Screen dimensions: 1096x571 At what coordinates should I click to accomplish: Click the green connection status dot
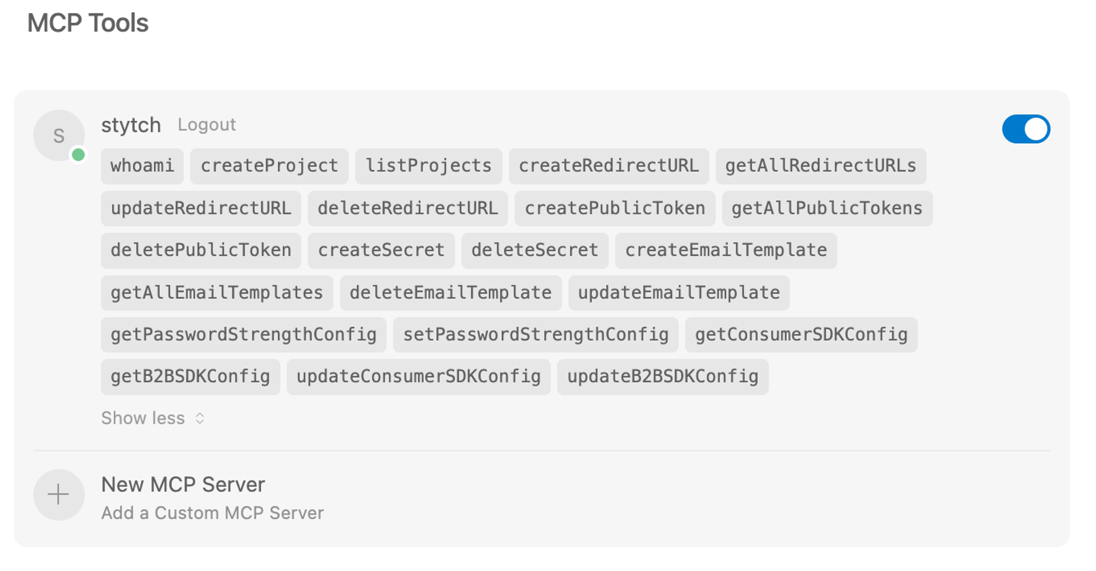pos(78,154)
